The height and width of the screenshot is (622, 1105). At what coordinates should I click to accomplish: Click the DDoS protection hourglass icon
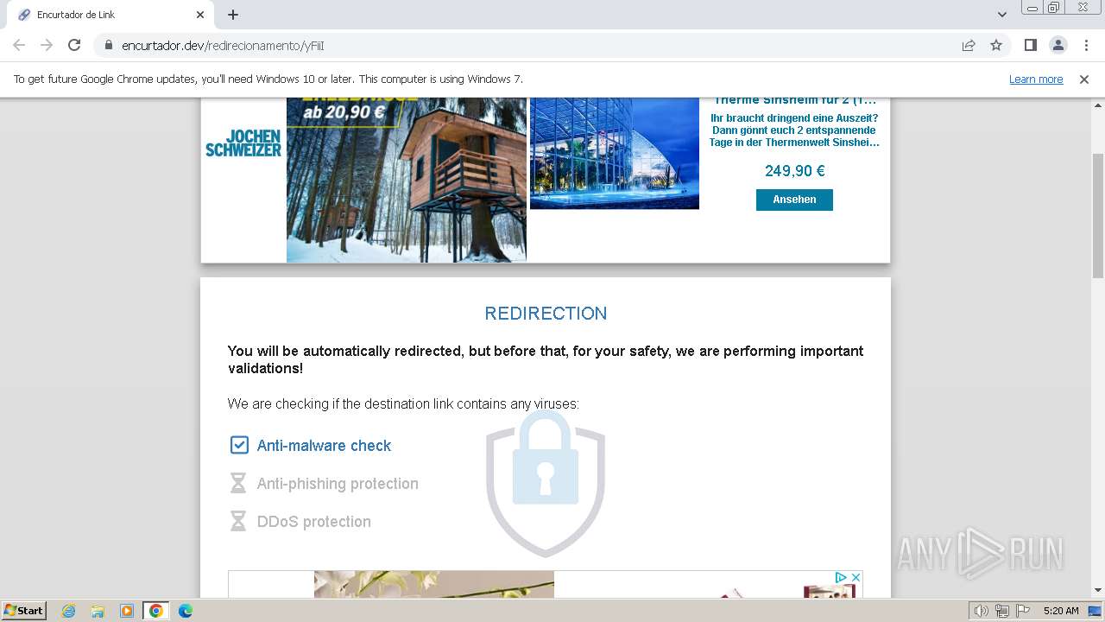tap(238, 521)
